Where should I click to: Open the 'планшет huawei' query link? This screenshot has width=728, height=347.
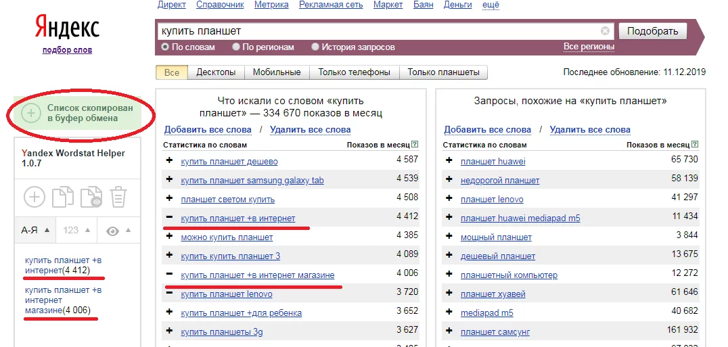click(x=493, y=162)
